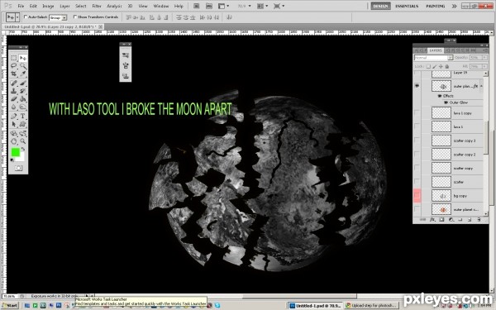Select the Move tool in the toolbox

click(23, 58)
